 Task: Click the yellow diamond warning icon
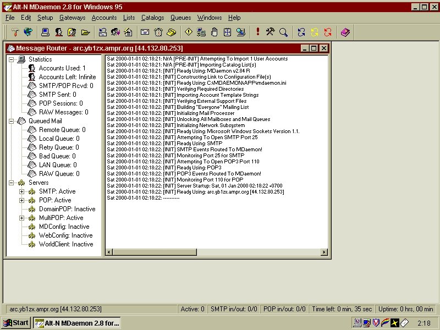(x=188, y=32)
